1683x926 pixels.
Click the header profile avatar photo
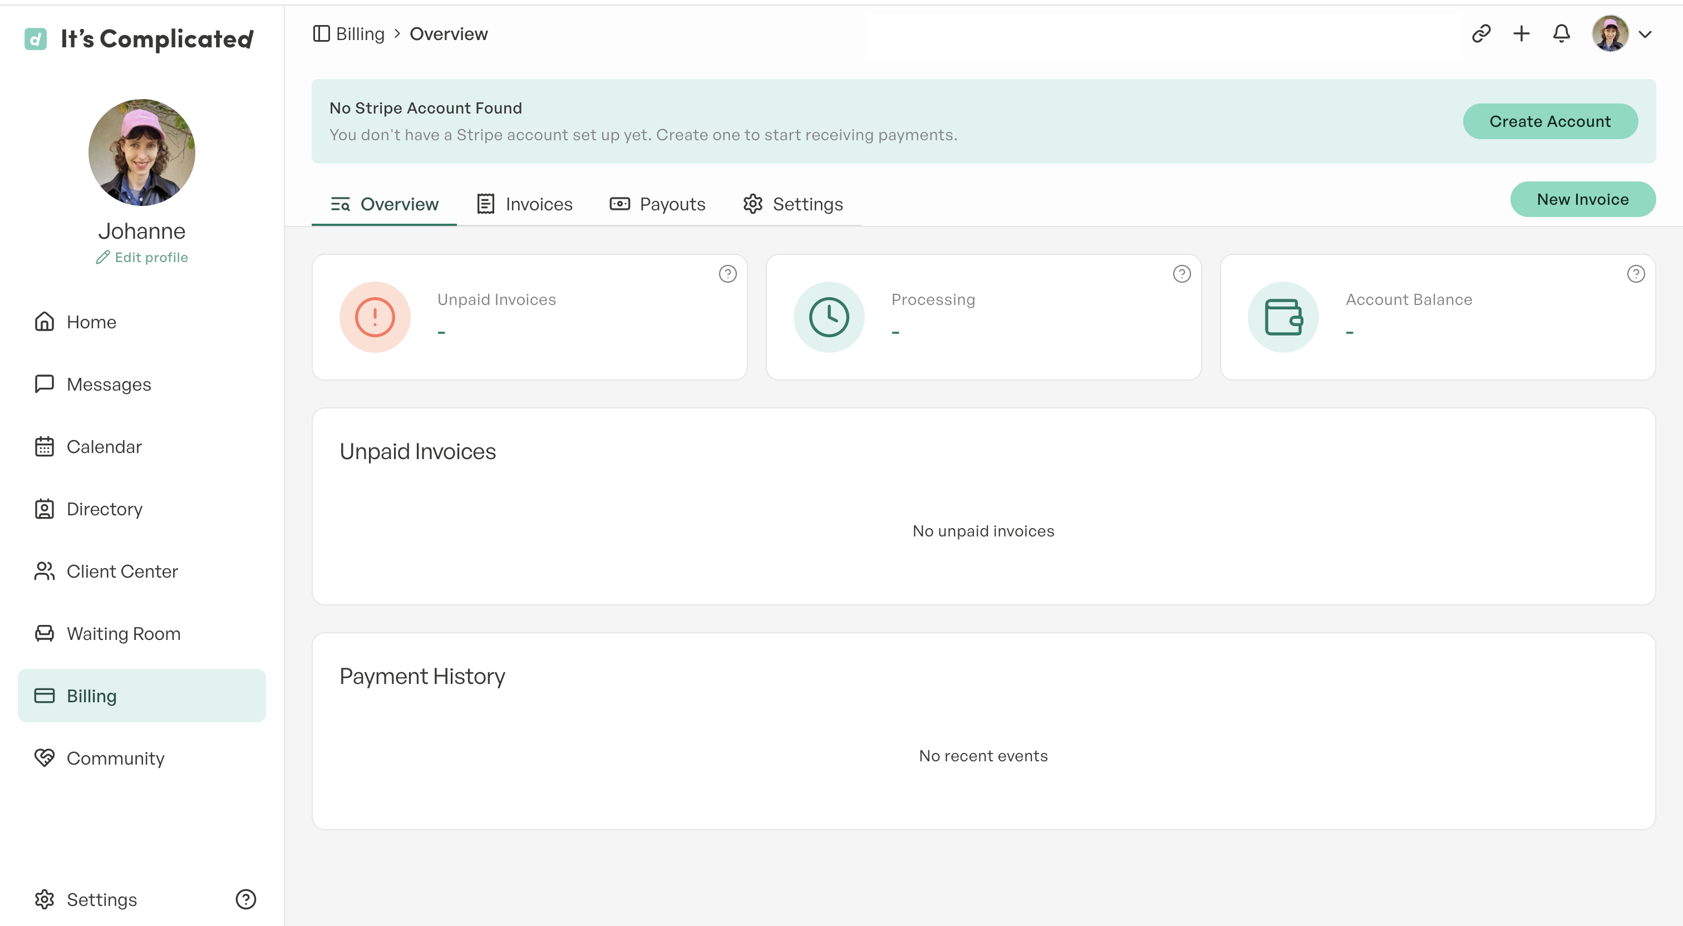(x=1610, y=33)
